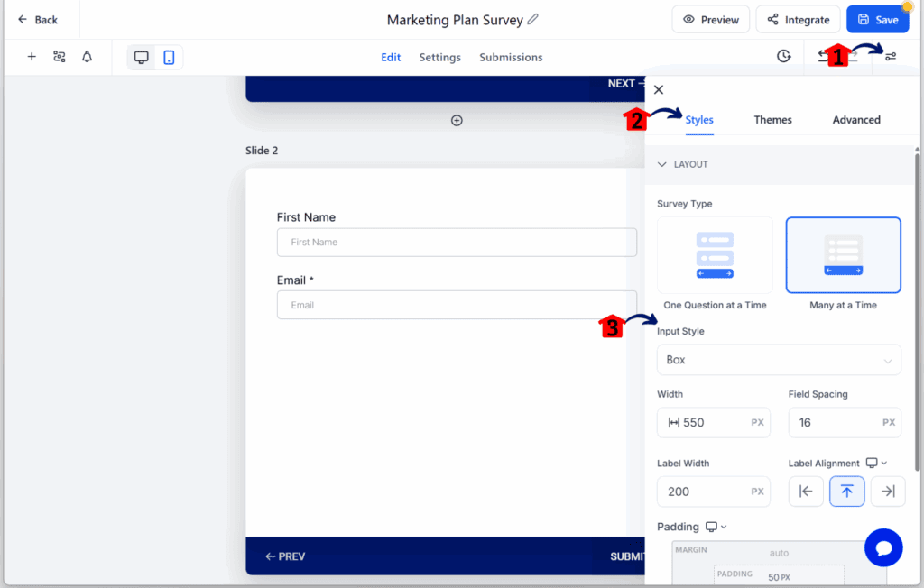924x588 pixels.
Task: Click the styles panel scrollbar
Action: pyautogui.click(x=917, y=312)
